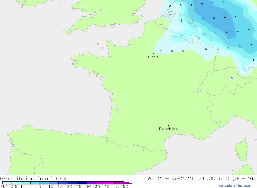Image resolution: width=257 pixels, height=188 pixels.
Task: Click the precipitation value 9 on map
Action: 202,4
